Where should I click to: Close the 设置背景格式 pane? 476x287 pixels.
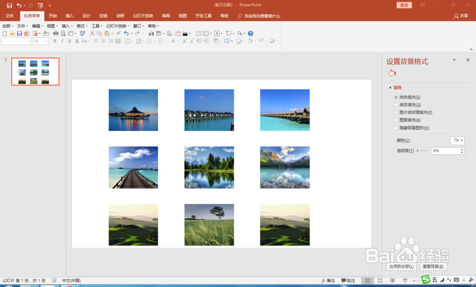(468, 60)
